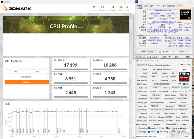Open the GPU selector dropdown AMD Radeon RX 9070 GRE
Viewport: 194px width, 139px height.
tap(151, 136)
